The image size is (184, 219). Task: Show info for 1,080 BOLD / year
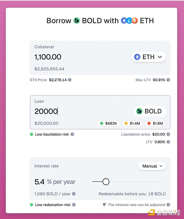tap(74, 194)
